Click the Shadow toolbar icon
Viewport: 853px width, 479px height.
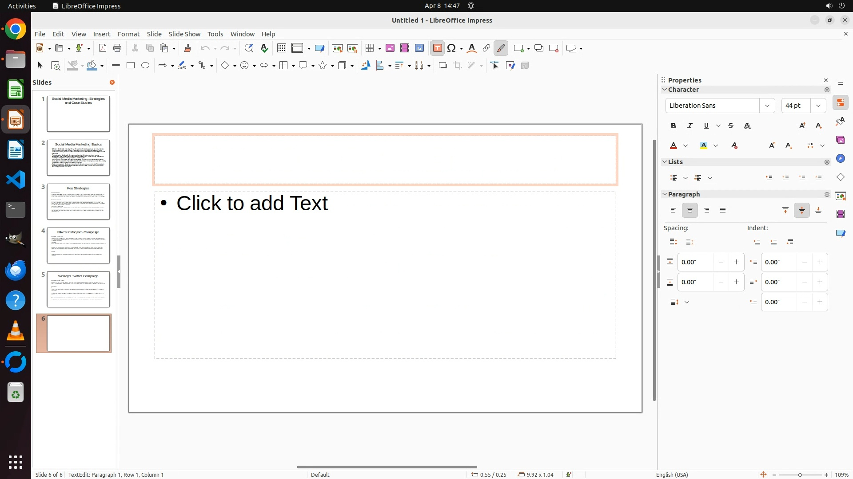coord(442,66)
